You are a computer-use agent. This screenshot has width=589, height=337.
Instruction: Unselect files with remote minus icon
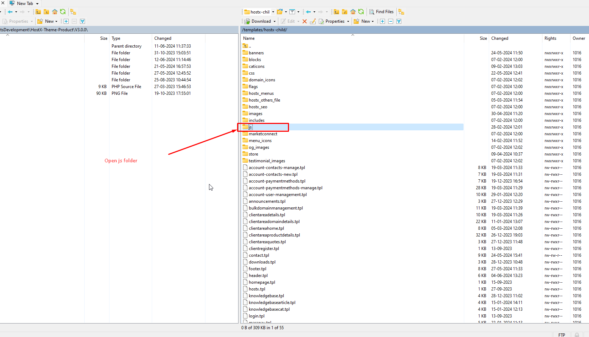[391, 21]
